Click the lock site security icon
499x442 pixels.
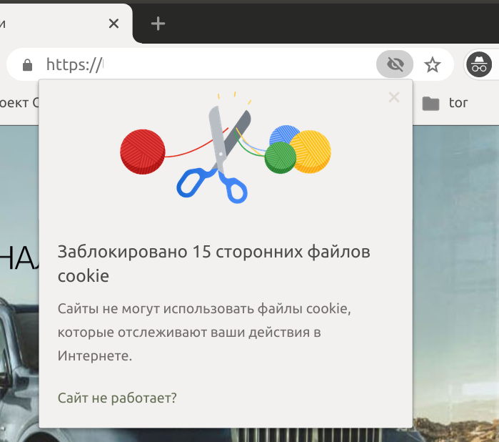27,65
